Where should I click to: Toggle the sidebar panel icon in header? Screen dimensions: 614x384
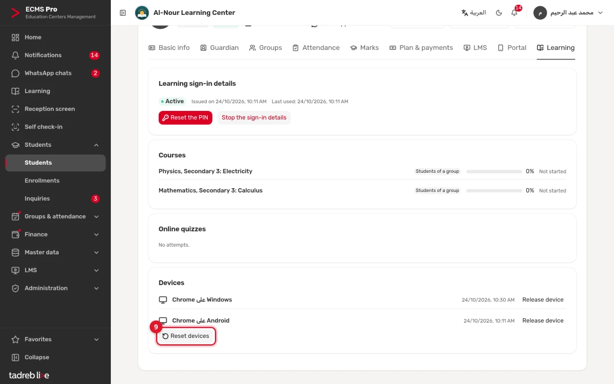click(x=123, y=13)
